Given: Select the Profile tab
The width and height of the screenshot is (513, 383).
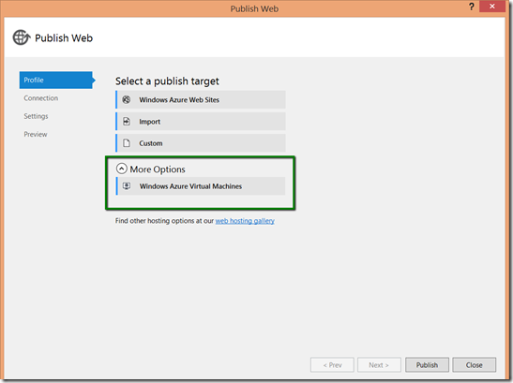Looking at the screenshot, I should (x=56, y=80).
